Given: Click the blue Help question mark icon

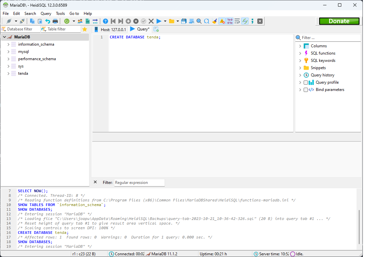Looking at the screenshot, I should tap(106, 21).
